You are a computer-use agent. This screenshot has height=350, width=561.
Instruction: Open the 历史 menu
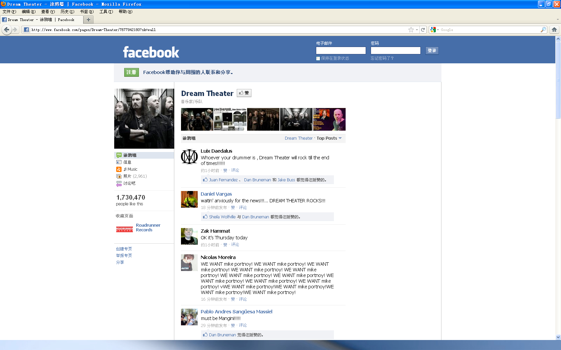[67, 12]
